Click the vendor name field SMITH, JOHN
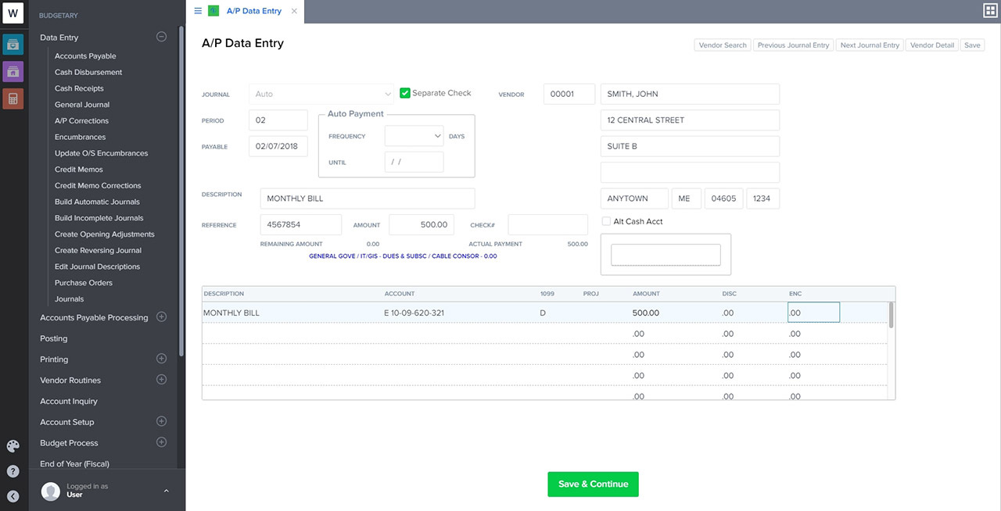This screenshot has height=511, width=1001. tap(690, 94)
